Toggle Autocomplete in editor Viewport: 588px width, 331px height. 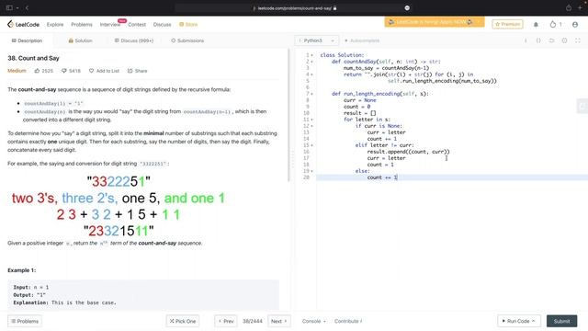(x=362, y=40)
